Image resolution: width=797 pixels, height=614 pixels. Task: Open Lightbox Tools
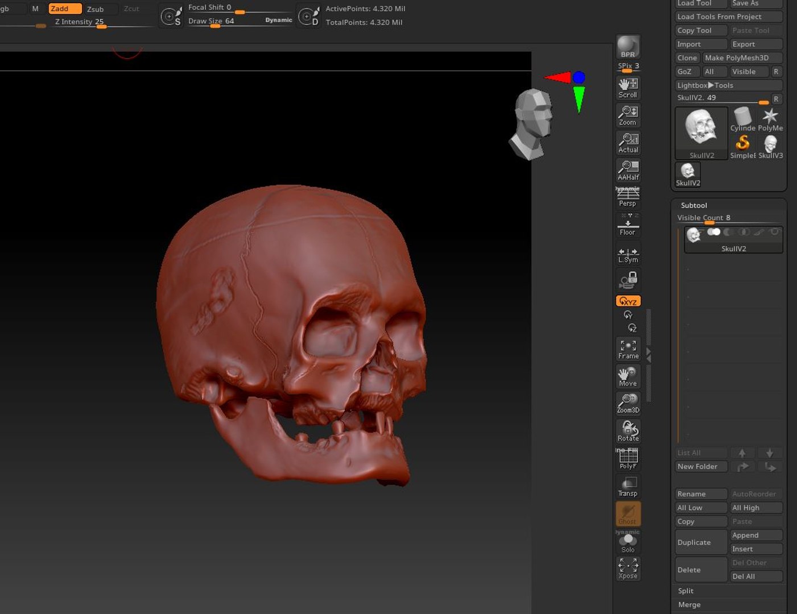[729, 85]
